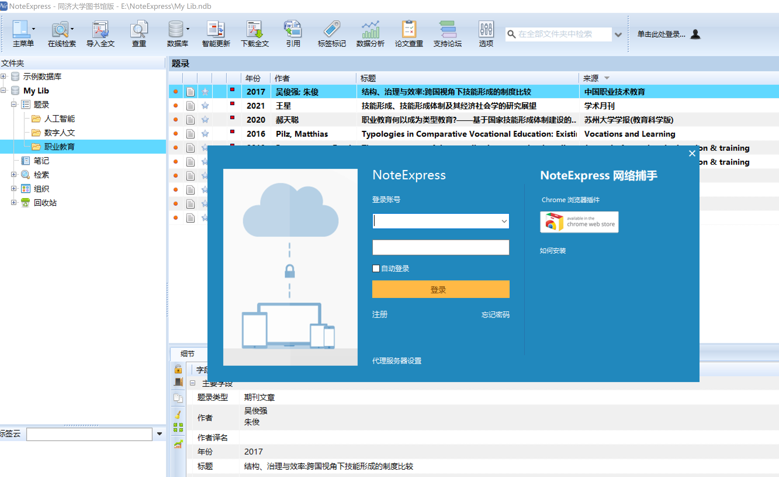Expand the 回收站 tree node
The width and height of the screenshot is (779, 477).
pos(14,202)
